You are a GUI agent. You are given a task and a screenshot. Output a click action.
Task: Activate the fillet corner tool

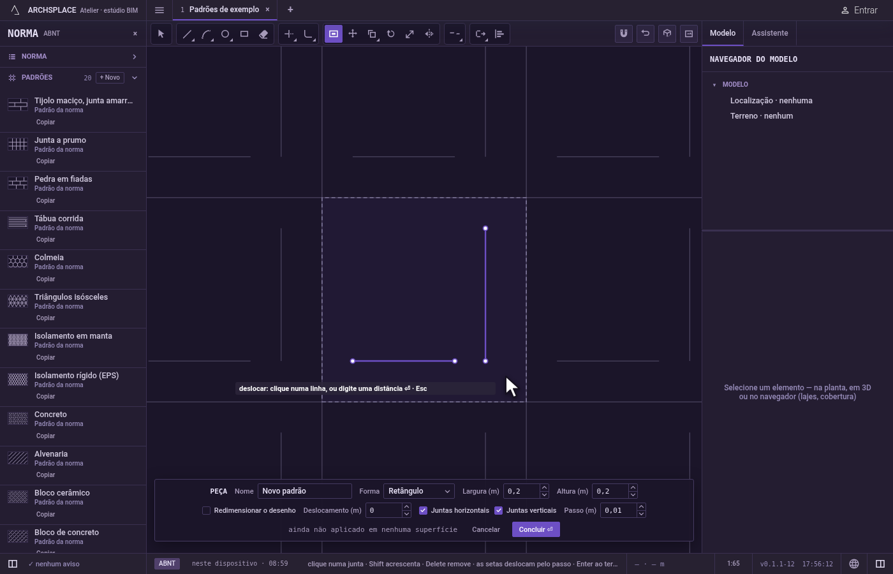click(x=308, y=34)
